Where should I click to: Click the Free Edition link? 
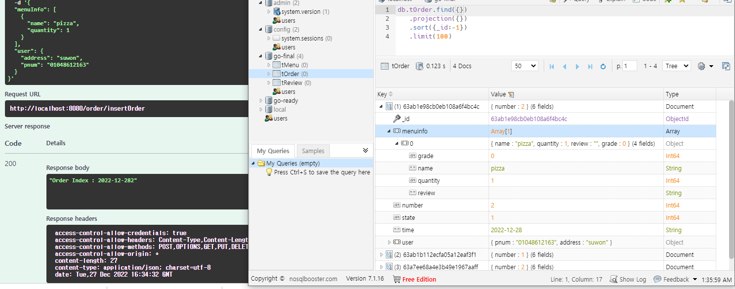(x=419, y=280)
